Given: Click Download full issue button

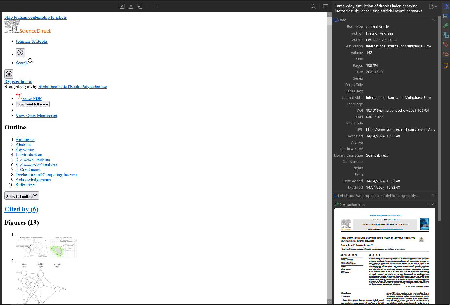Looking at the screenshot, I should [x=33, y=104].
